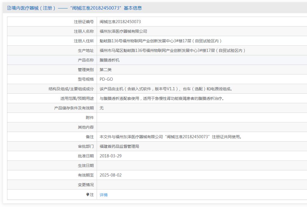This screenshot has width=307, height=207.
Task: Select the approval department 福建省药品监督管理局
Action: 119,146
